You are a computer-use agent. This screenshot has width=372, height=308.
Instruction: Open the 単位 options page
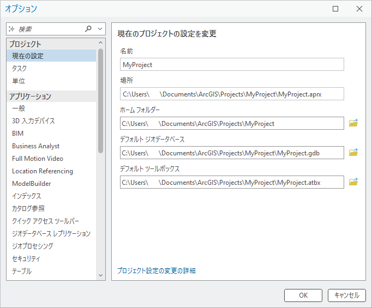coord(19,81)
